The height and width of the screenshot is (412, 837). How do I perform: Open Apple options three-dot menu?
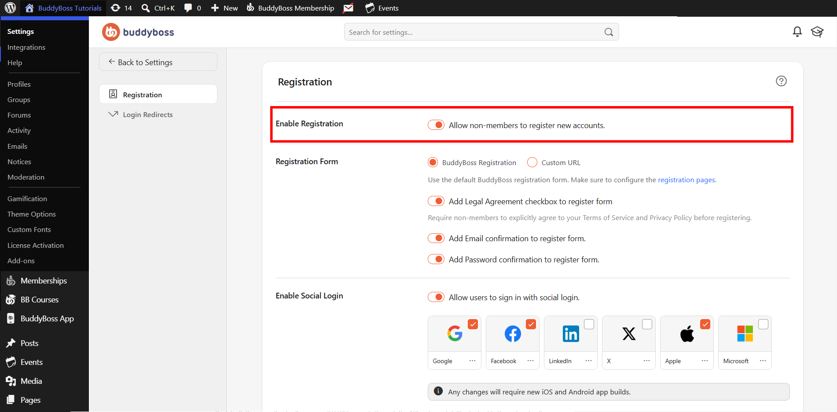705,361
